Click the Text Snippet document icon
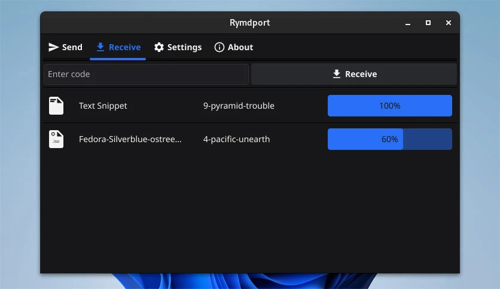 point(56,106)
